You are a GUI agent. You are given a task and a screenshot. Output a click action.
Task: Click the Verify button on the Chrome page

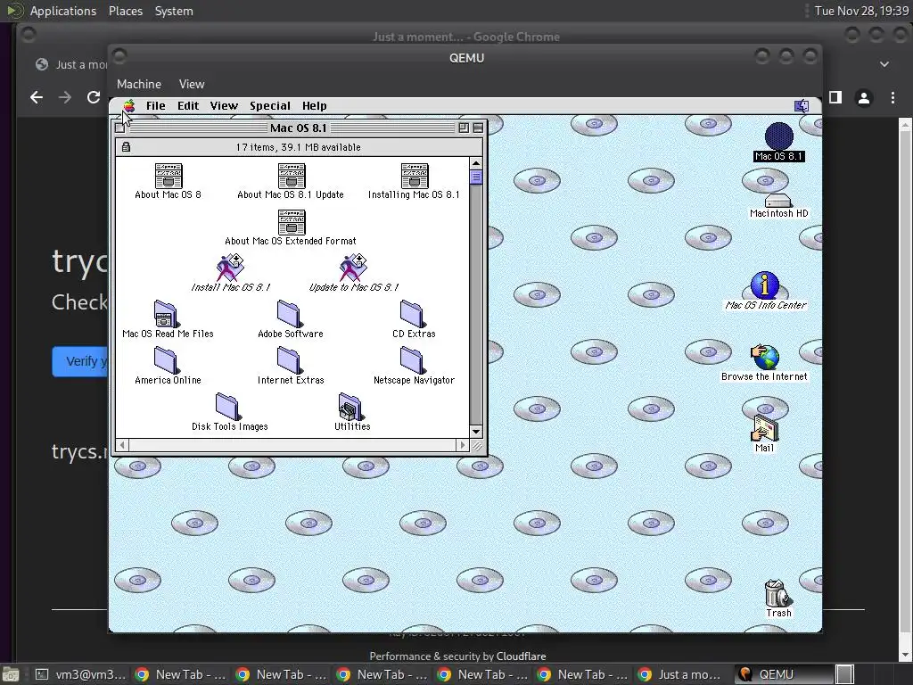[81, 361]
